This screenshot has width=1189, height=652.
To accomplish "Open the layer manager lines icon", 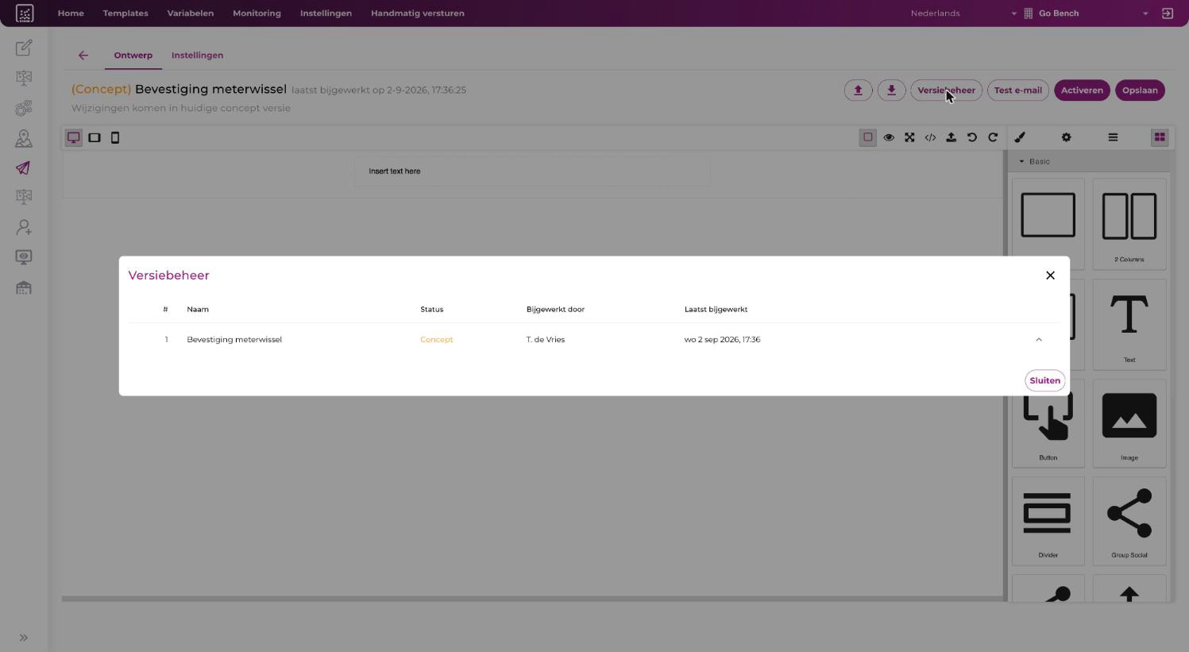I will 1113,137.
